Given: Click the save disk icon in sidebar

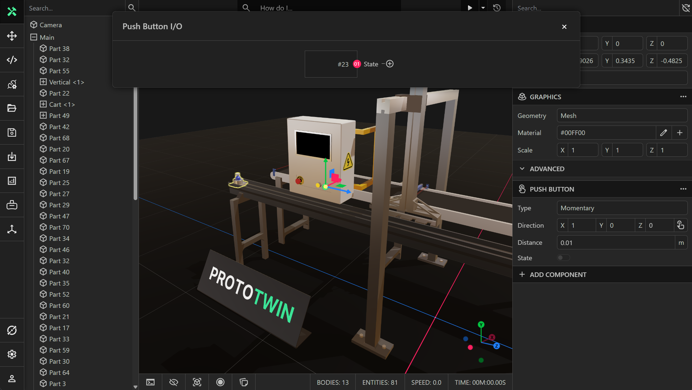Looking at the screenshot, I should tap(12, 132).
